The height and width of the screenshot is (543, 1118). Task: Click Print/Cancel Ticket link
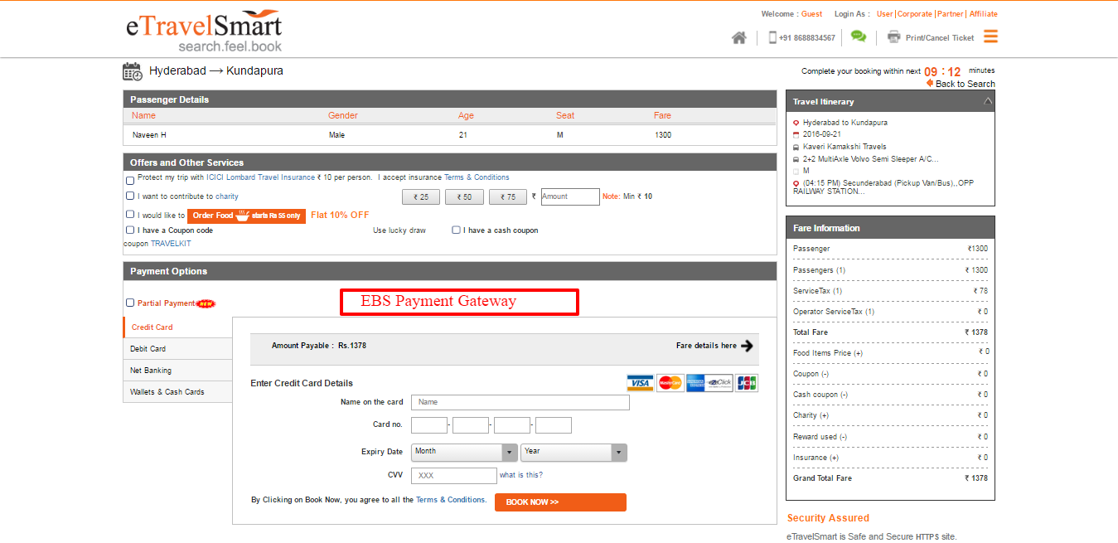pos(940,38)
